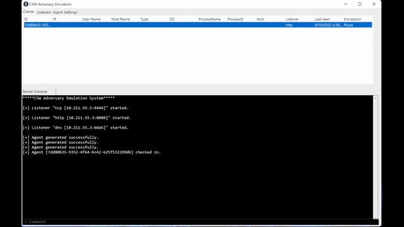Click the CSW Adversary Emulation app icon
This screenshot has width=404, height=227.
coord(26,4)
